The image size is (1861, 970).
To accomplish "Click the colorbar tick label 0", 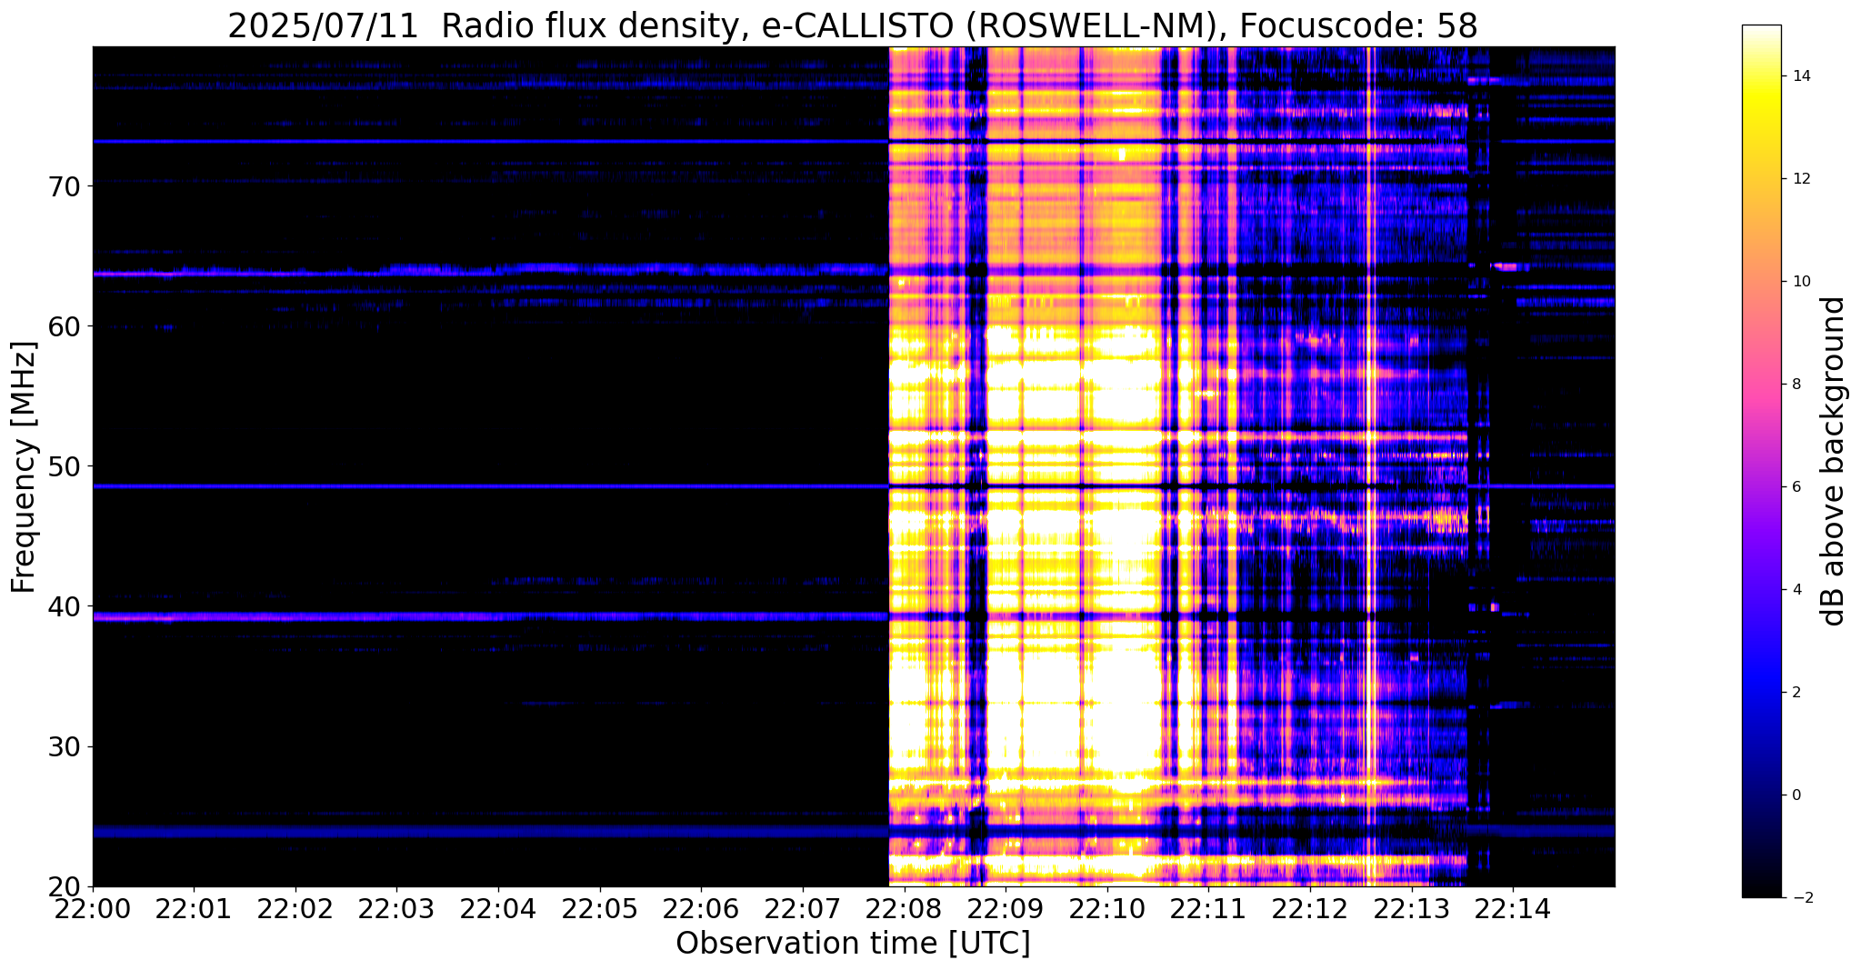I will [x=1795, y=795].
